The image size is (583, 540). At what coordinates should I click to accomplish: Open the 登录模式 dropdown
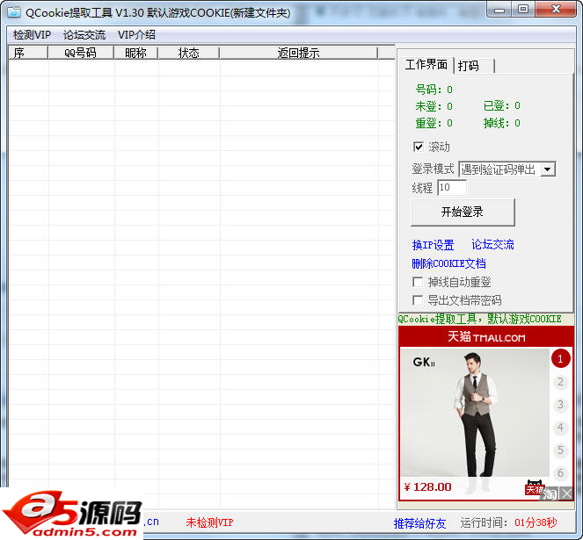click(x=547, y=169)
